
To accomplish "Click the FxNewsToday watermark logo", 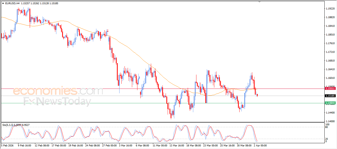I will 57,101.
